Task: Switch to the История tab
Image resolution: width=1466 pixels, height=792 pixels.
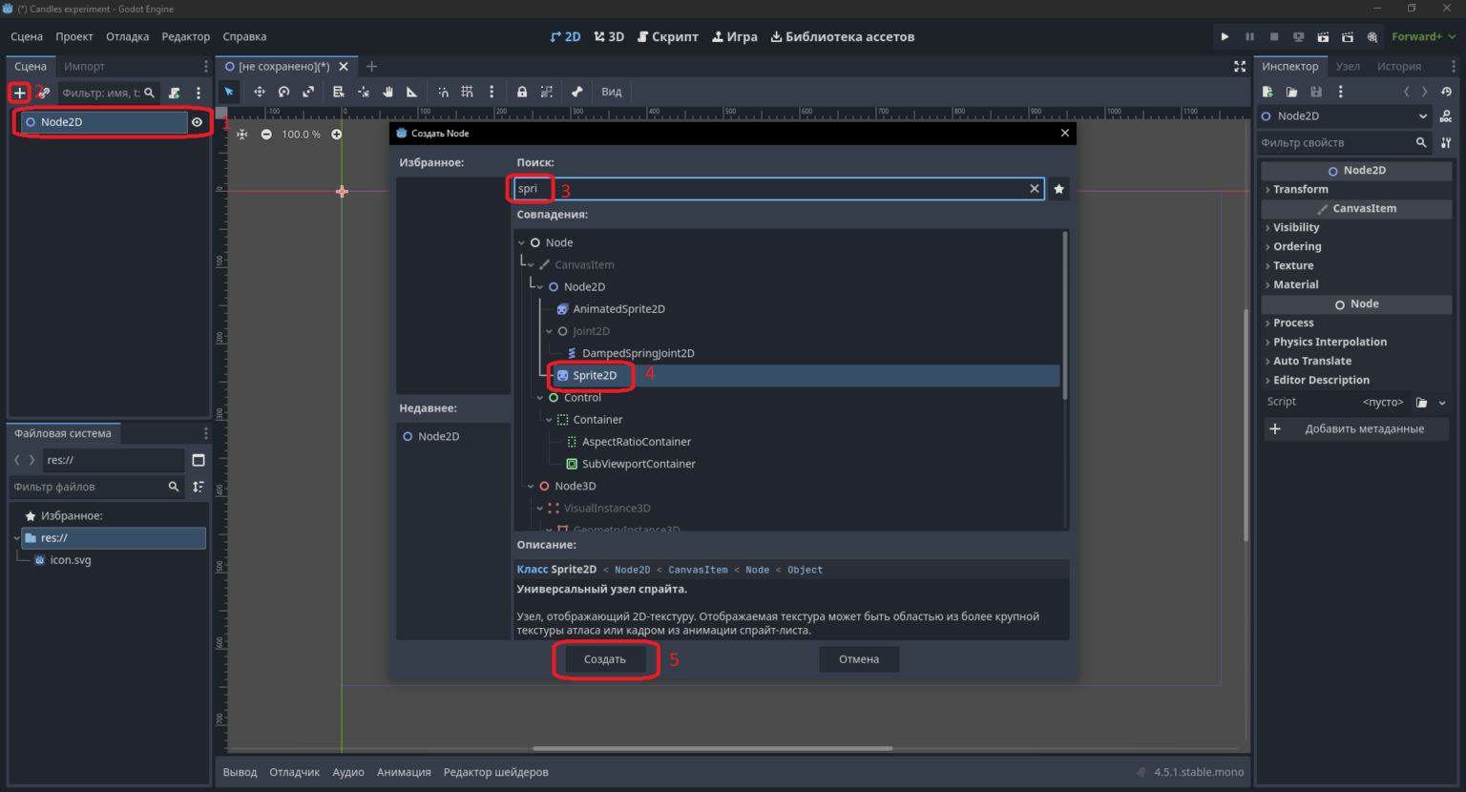Action: coord(1398,66)
